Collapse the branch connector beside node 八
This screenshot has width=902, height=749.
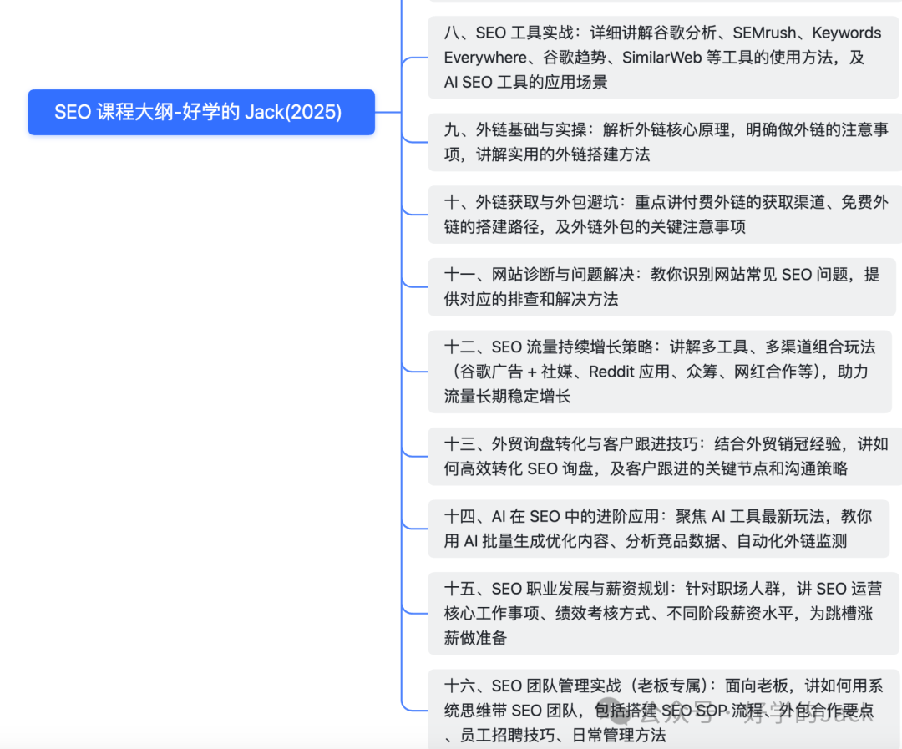click(x=415, y=57)
